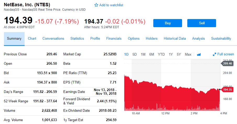Screen dimensions: 237x124
Task: Open the Historical Data tab
Action: [x=175, y=39]
